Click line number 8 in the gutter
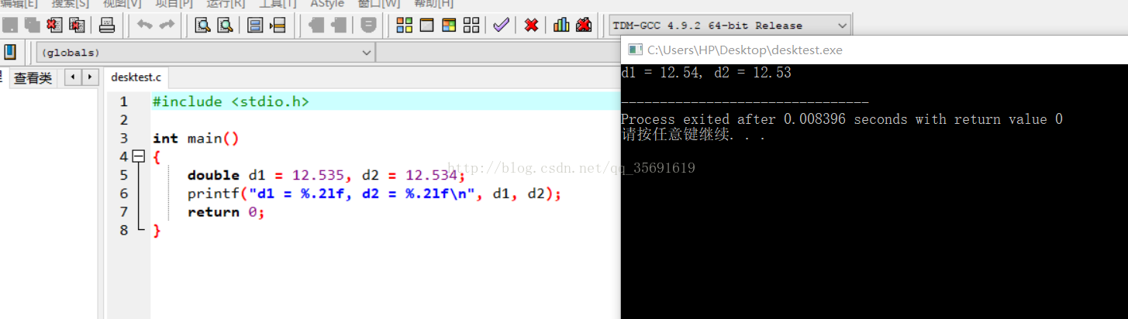This screenshot has width=1128, height=319. tap(123, 231)
